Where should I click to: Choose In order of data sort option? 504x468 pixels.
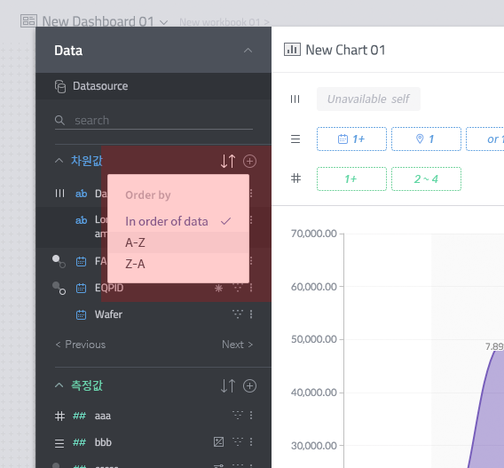click(x=178, y=221)
